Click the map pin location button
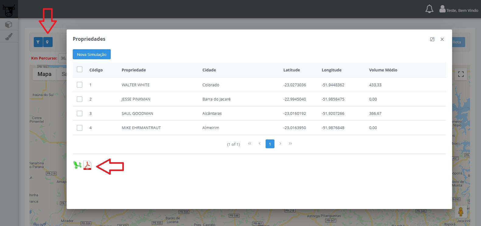Image resolution: width=481 pixels, height=226 pixels. 47,42
